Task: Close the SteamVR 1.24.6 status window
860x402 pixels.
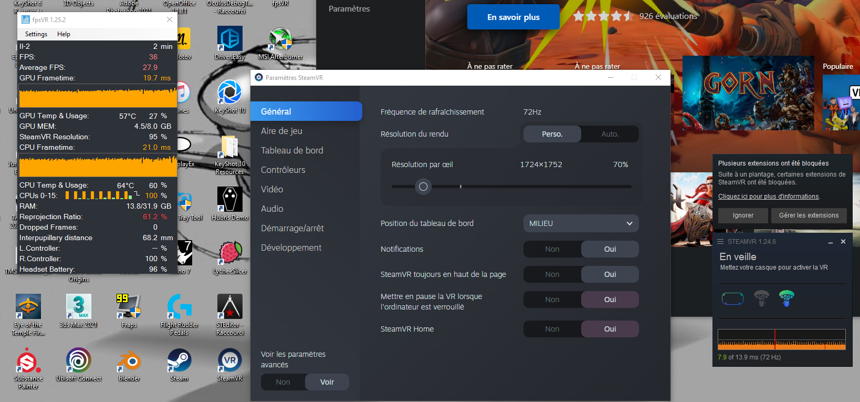Action: (x=843, y=242)
